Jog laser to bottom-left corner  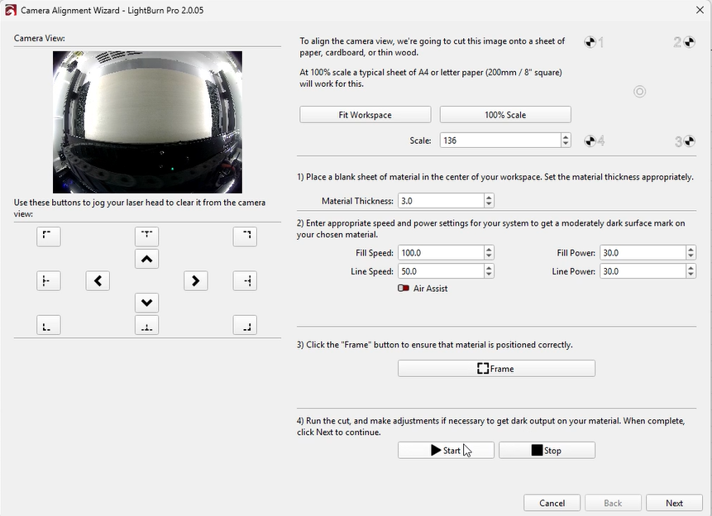(x=48, y=325)
